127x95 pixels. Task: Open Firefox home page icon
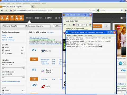126,11
